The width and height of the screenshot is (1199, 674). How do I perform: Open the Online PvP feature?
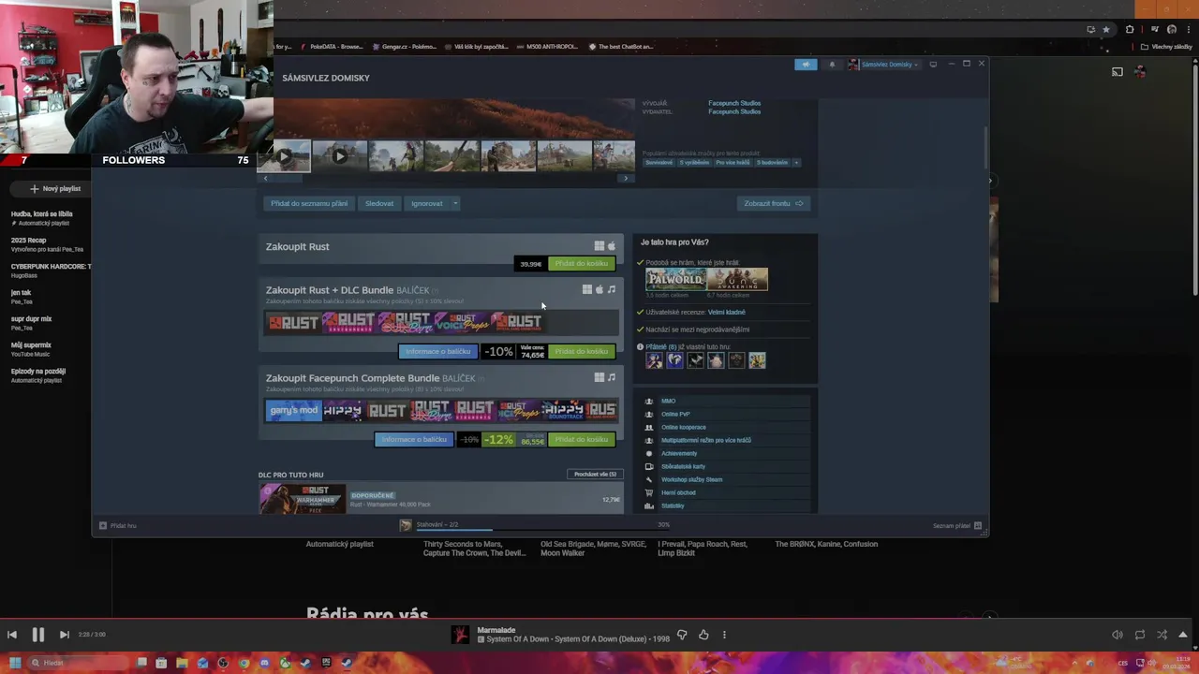pyautogui.click(x=675, y=415)
